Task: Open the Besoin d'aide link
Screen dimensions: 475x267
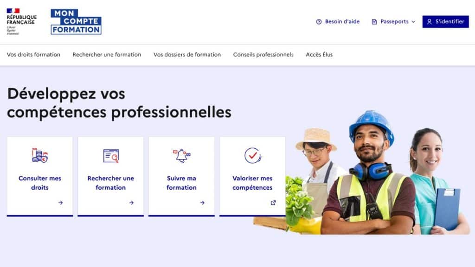Action: click(x=338, y=22)
